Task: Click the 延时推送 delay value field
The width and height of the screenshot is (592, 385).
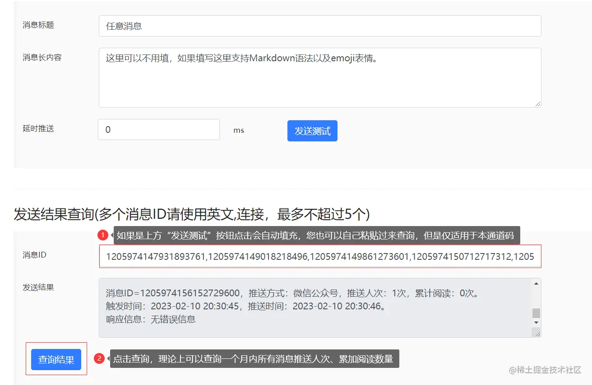Action: click(158, 129)
